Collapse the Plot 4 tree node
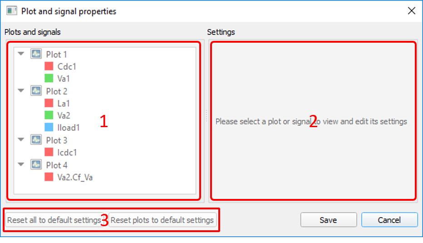This screenshot has height=243, width=423. pyautogui.click(x=21, y=164)
